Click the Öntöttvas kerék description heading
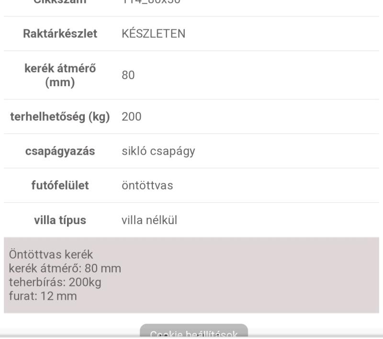 pyautogui.click(x=51, y=255)
